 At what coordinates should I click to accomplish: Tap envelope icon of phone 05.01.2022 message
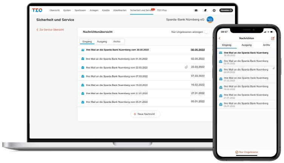point(221,104)
